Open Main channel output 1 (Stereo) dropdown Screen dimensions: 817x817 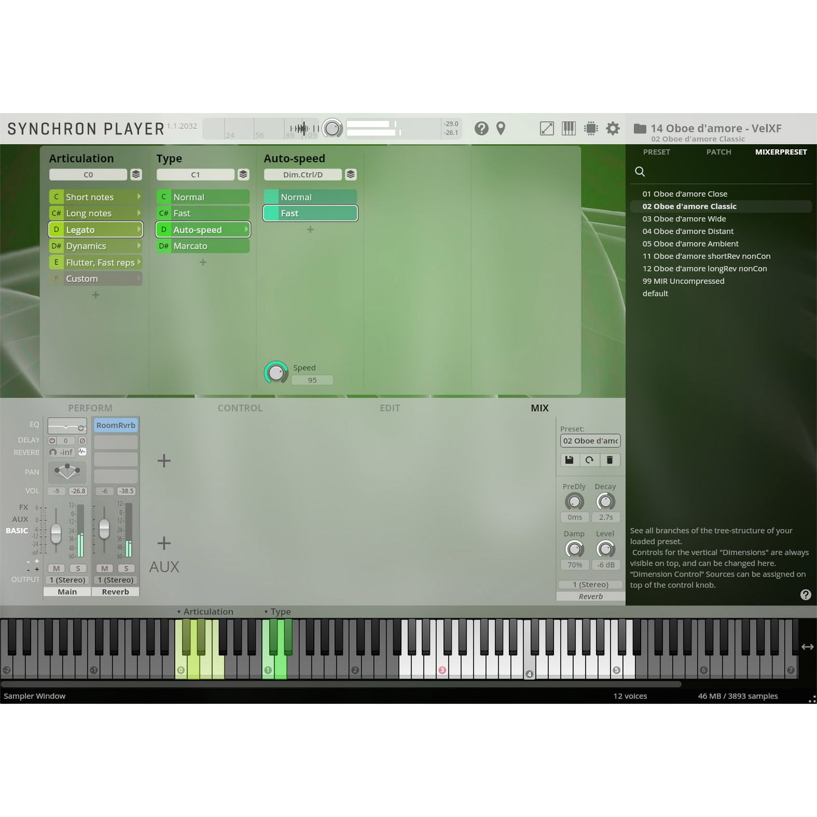[x=67, y=580]
